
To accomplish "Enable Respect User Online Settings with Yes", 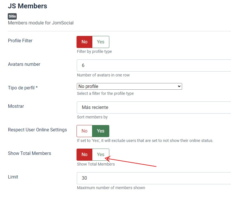I will (101, 131).
